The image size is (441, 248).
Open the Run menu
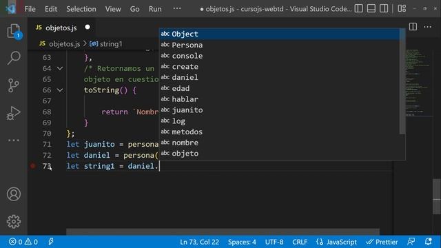tap(155, 9)
